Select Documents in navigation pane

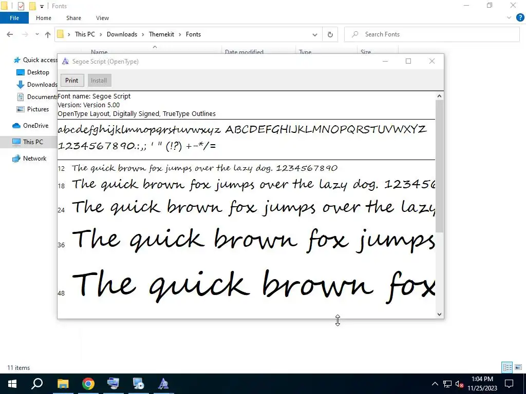coord(37,97)
